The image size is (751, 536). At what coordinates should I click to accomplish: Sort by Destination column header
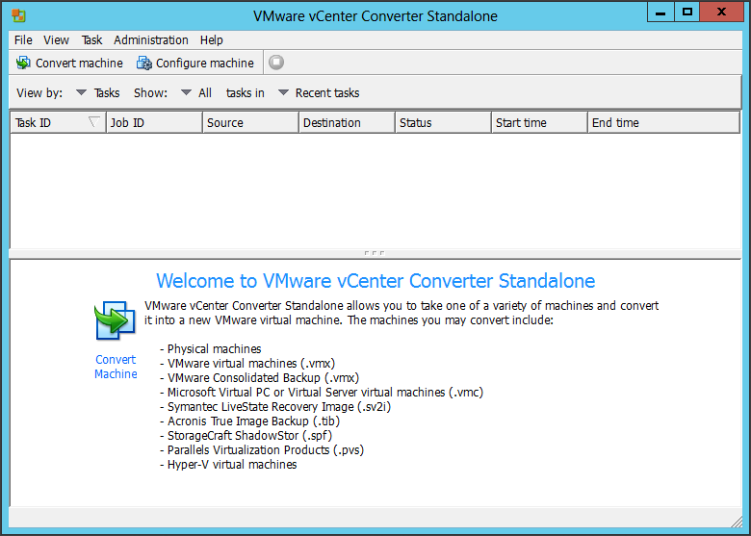[x=347, y=122]
